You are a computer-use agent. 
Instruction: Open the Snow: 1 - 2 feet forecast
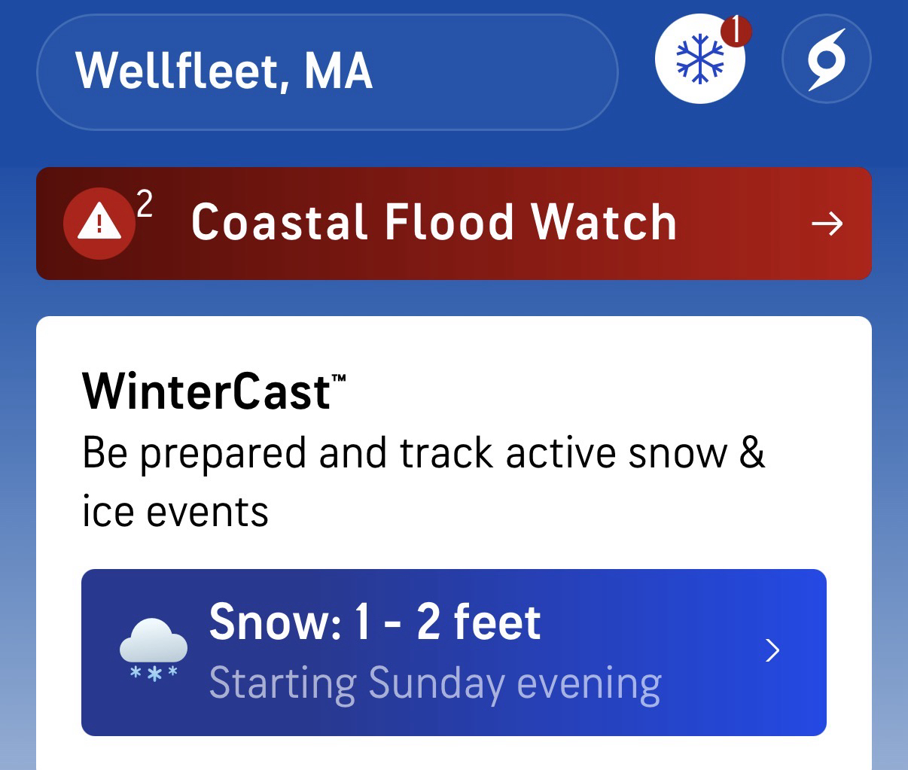(374, 622)
